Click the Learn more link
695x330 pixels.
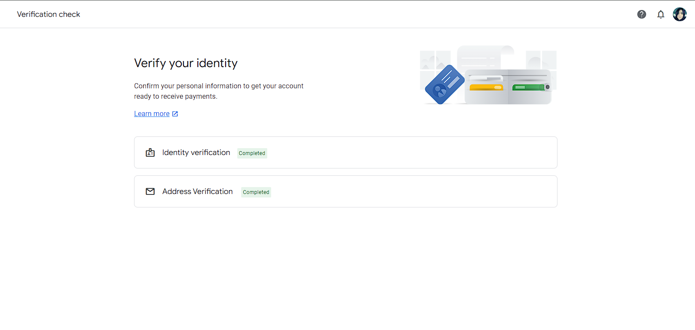click(x=152, y=113)
